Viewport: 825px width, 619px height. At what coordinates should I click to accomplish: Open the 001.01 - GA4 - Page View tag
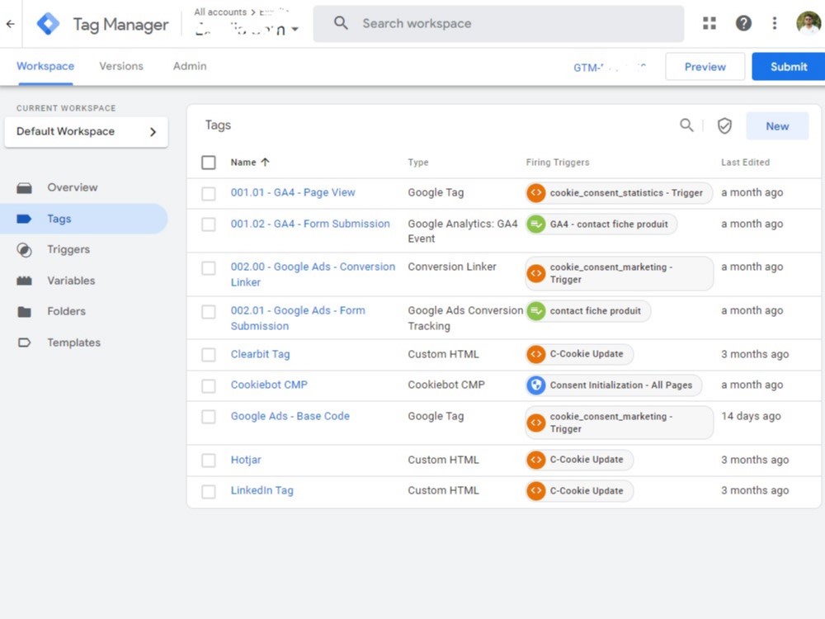tap(293, 192)
